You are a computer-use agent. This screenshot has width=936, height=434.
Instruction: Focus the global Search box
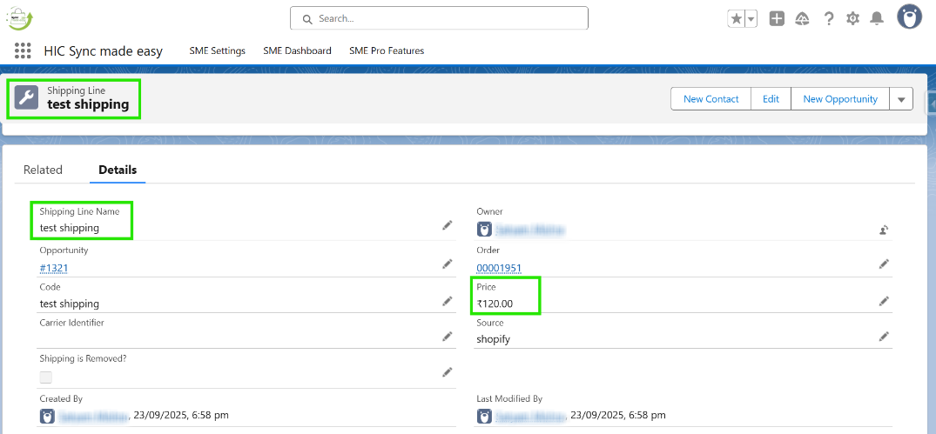440,18
